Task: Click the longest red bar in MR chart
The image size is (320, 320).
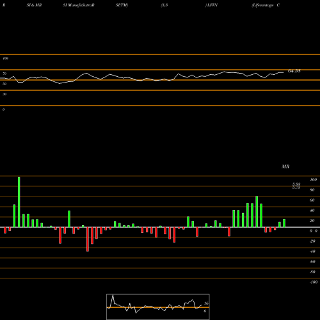Action: pyautogui.click(x=88, y=239)
